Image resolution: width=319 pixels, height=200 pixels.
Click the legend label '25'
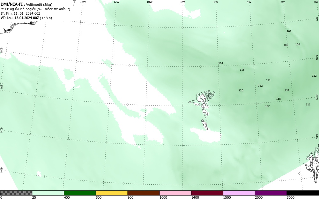click(34, 197)
